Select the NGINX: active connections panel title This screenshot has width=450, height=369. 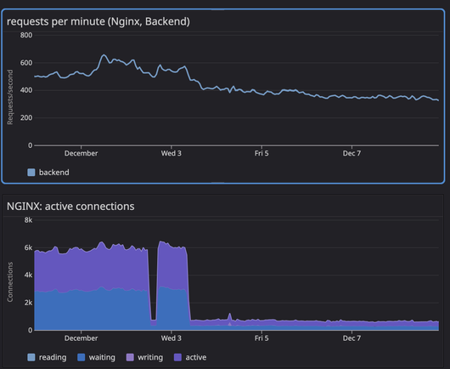point(70,207)
